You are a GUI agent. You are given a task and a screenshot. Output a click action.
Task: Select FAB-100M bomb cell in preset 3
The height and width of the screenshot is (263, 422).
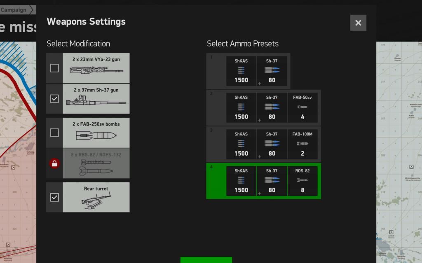(302, 144)
